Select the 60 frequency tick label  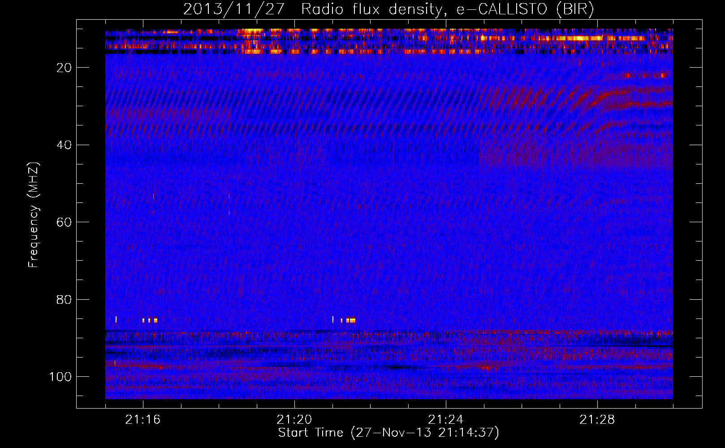coord(63,222)
